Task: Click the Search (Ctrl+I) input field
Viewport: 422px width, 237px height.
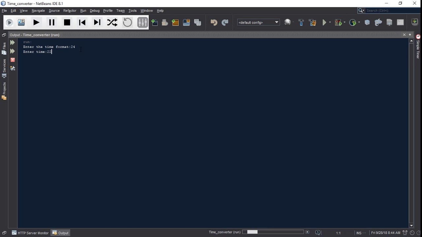Action: tap(392, 11)
